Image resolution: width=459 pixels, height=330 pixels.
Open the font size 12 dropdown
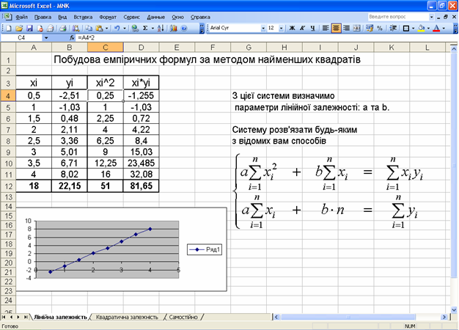[x=282, y=28]
